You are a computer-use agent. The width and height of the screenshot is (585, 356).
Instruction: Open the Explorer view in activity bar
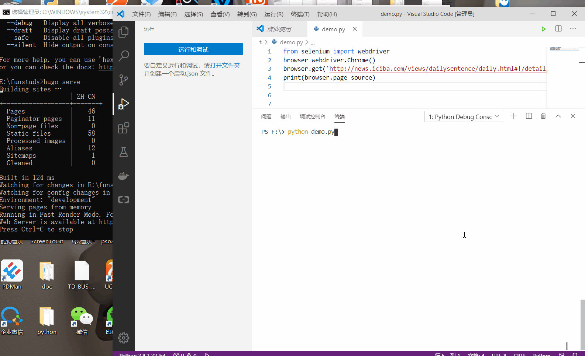coord(124,32)
